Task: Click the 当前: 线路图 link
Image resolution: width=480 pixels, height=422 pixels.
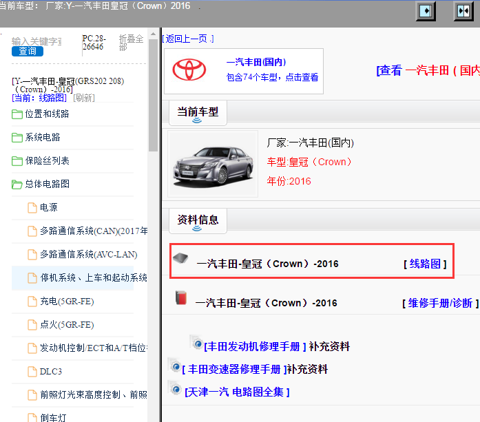Action: click(x=39, y=98)
